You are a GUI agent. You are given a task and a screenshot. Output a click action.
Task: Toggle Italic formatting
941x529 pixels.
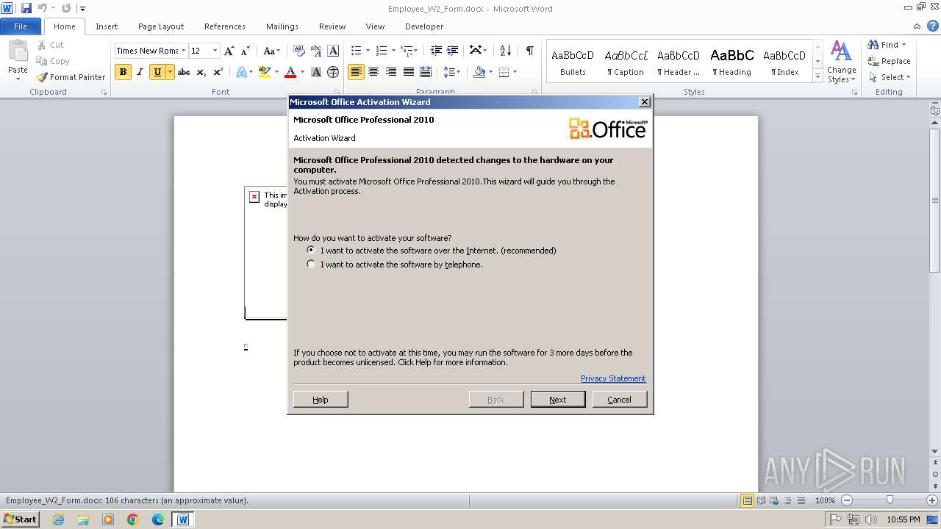point(140,72)
